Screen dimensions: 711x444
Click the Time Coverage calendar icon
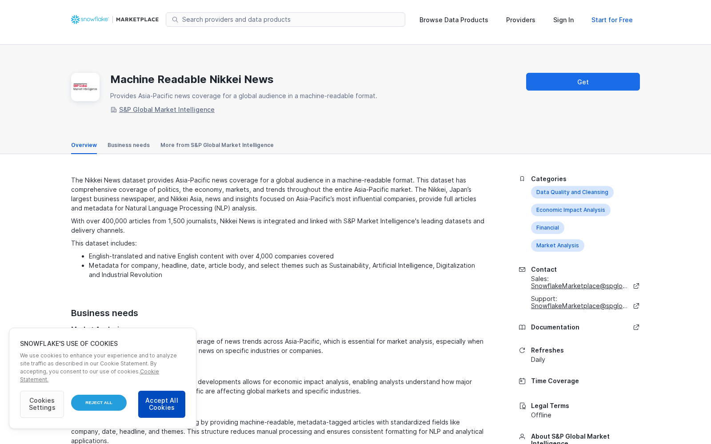pos(522,381)
